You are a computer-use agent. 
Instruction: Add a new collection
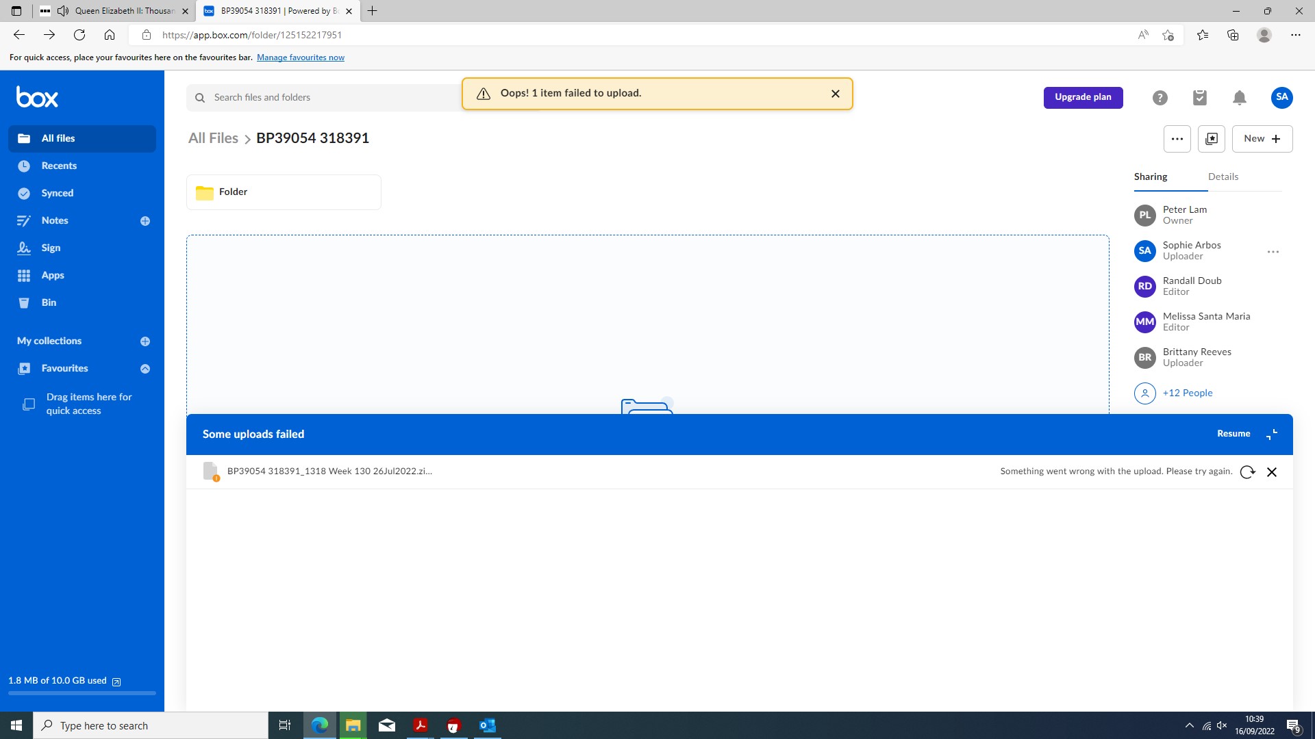(x=145, y=341)
